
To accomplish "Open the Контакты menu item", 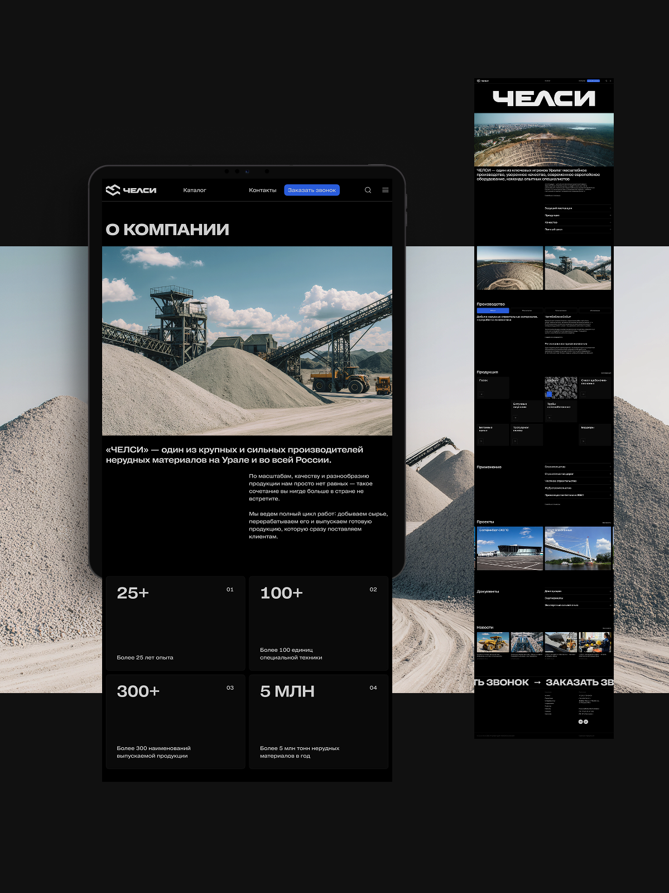I will (262, 190).
